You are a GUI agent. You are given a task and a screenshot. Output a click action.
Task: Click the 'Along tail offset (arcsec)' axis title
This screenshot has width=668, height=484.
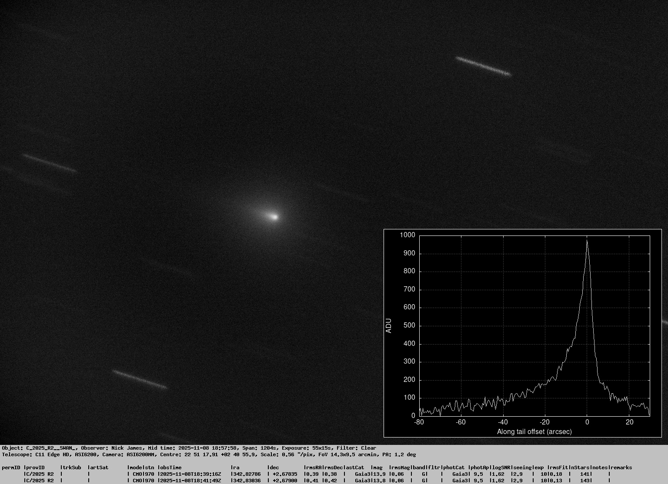pyautogui.click(x=534, y=431)
